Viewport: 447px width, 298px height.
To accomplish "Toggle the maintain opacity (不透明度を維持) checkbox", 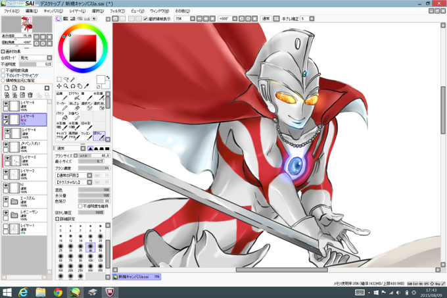I will (x=80, y=206).
